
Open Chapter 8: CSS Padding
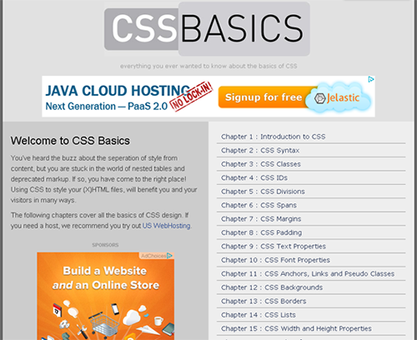261,232
